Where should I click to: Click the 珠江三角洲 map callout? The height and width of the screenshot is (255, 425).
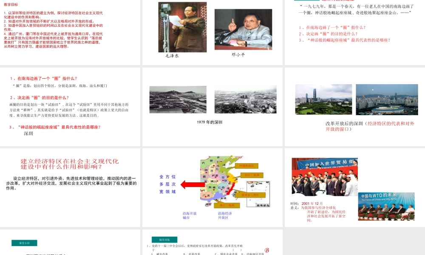[x=227, y=205]
